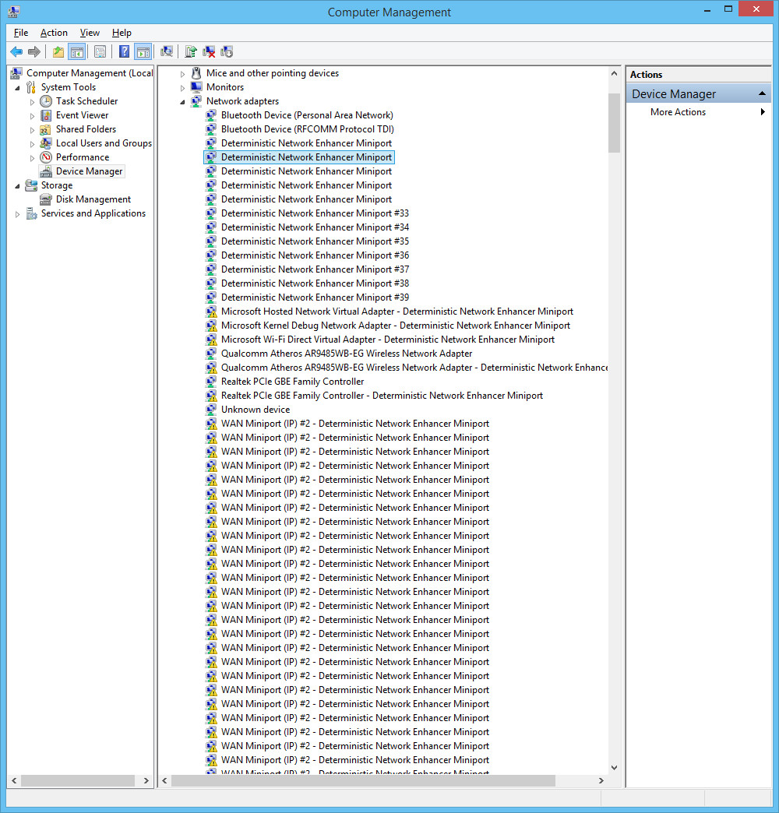This screenshot has width=779, height=813.
Task: Open the View menu
Action: 90,33
